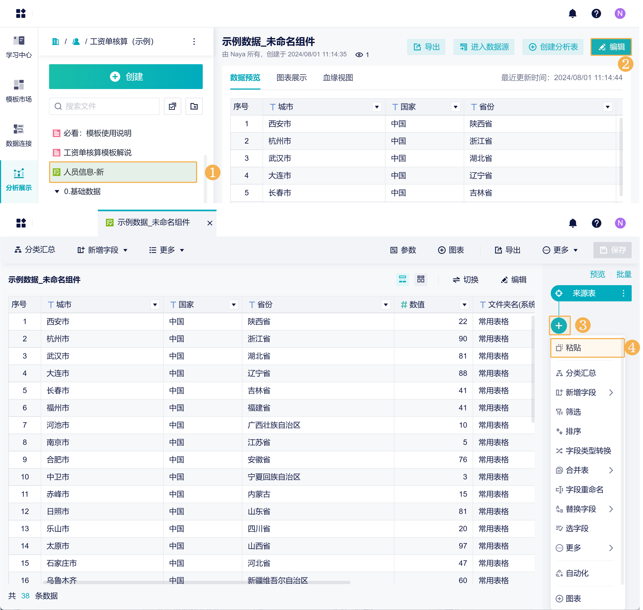Expand the 0.基础数据 tree folder
This screenshot has height=610, width=643.
(57, 192)
